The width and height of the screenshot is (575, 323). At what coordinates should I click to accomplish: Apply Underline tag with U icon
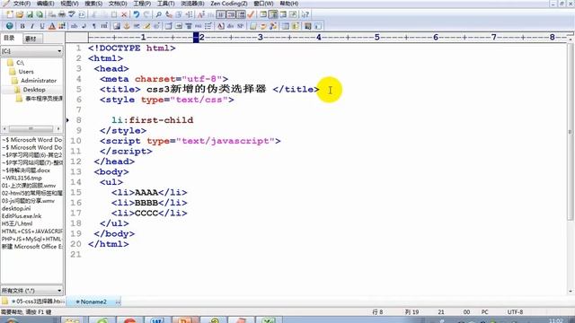coord(42,26)
